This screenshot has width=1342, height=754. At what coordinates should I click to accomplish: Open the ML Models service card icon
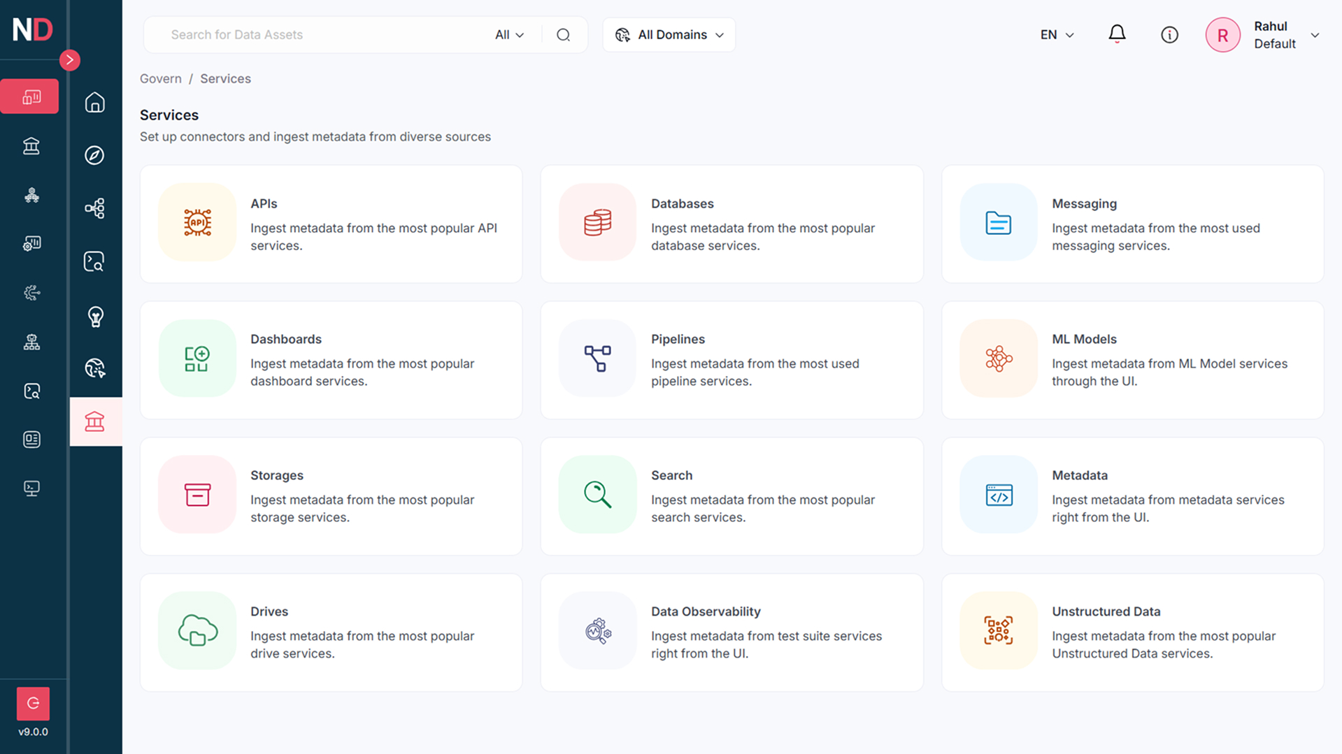pyautogui.click(x=998, y=358)
